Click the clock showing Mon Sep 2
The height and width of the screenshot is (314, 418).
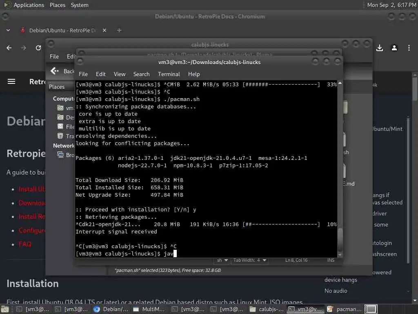click(391, 5)
